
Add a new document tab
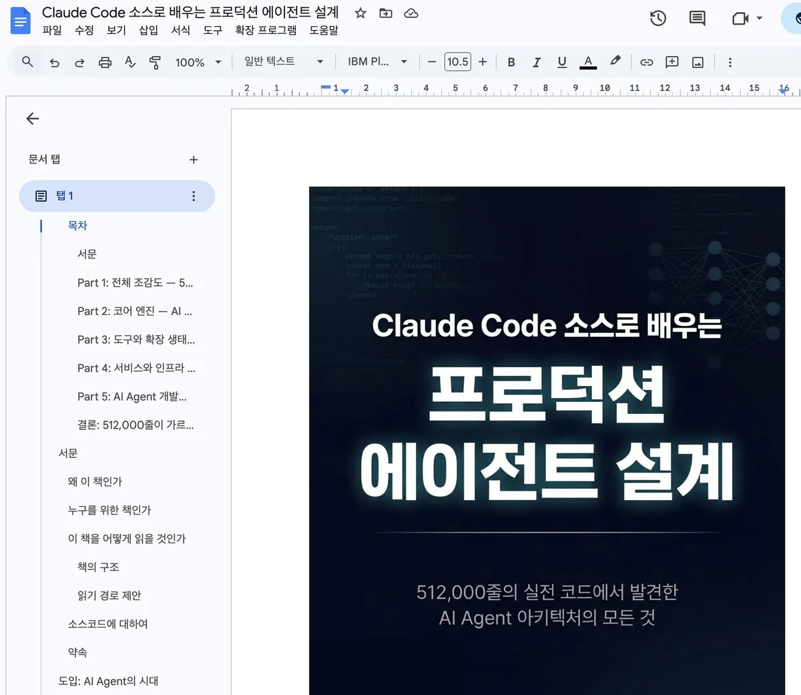tap(194, 160)
